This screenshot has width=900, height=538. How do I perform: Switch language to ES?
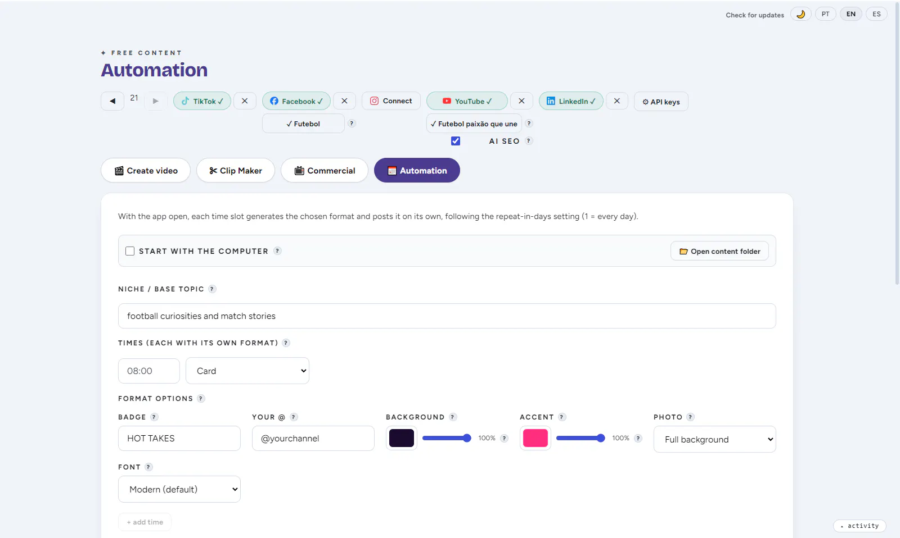876,14
